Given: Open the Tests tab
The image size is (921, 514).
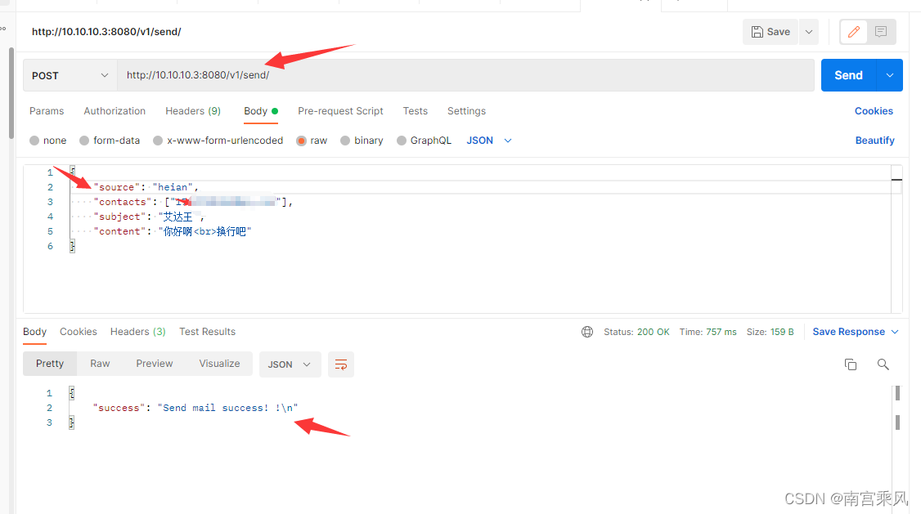Looking at the screenshot, I should (416, 111).
